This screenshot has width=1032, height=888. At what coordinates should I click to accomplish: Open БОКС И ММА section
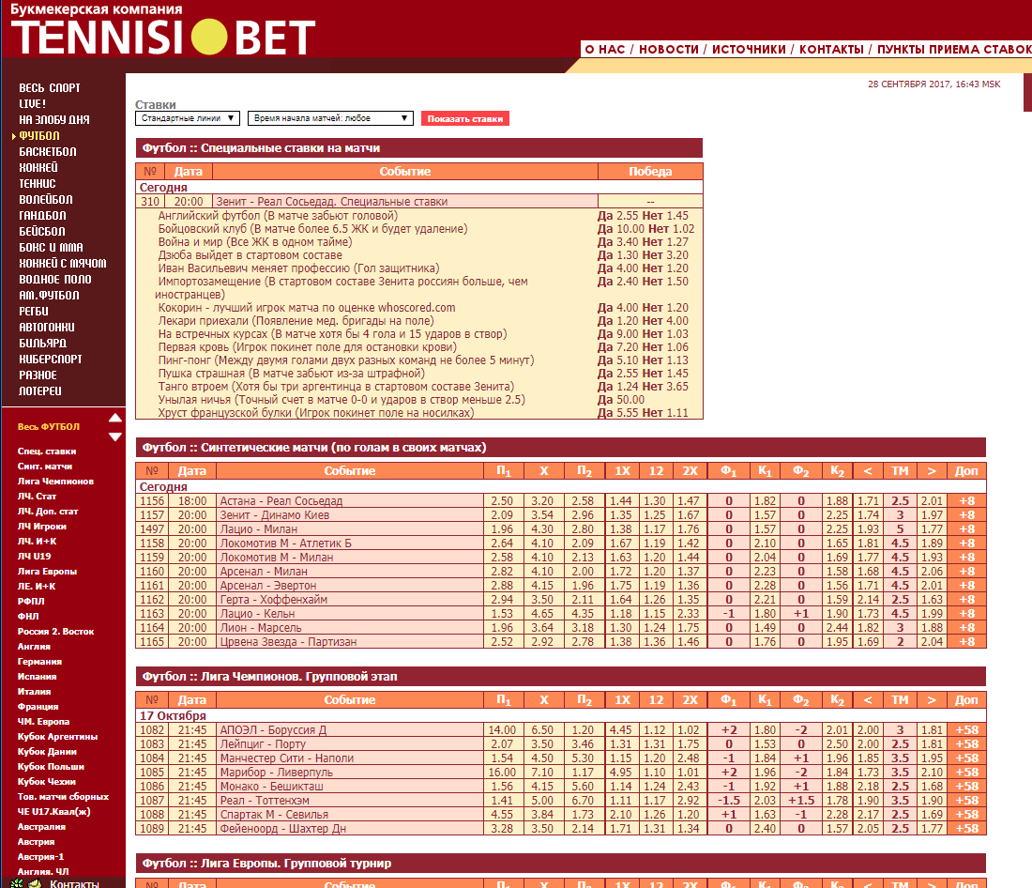pyautogui.click(x=51, y=247)
